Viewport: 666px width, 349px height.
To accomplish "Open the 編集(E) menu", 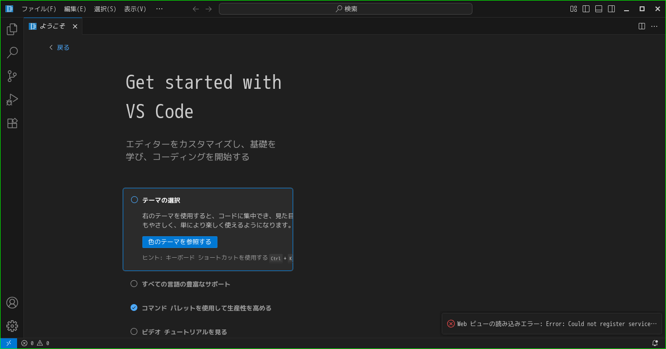I will 75,9.
